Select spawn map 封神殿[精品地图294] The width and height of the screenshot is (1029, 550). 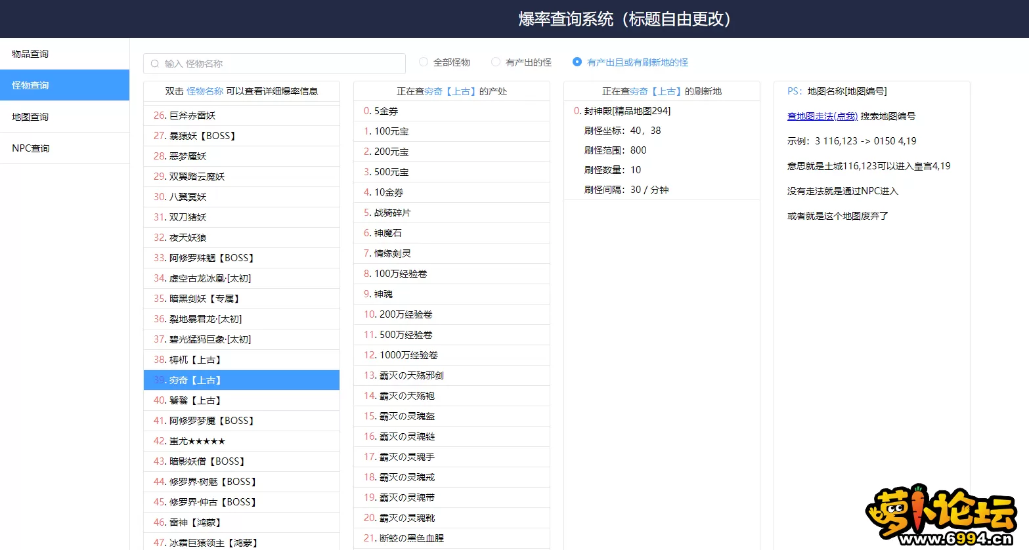point(627,111)
